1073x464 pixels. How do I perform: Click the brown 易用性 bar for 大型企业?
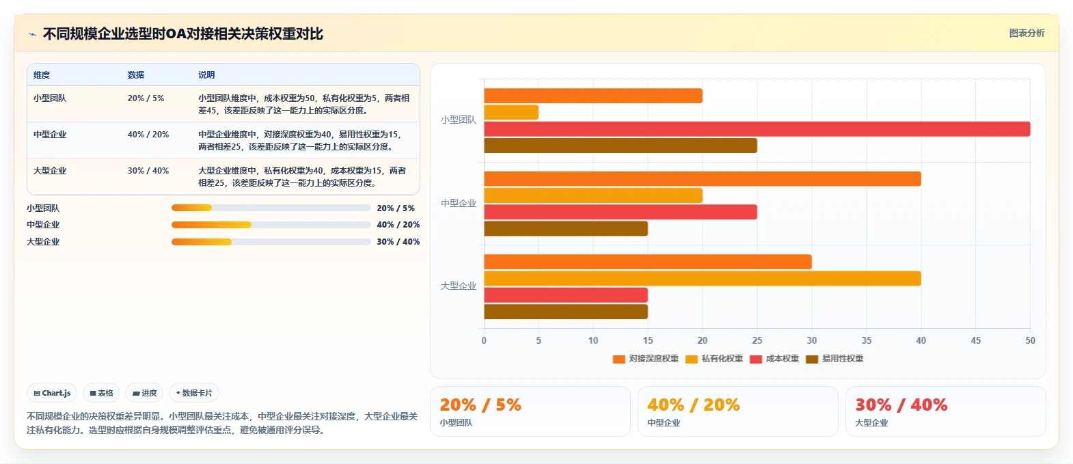pyautogui.click(x=566, y=312)
